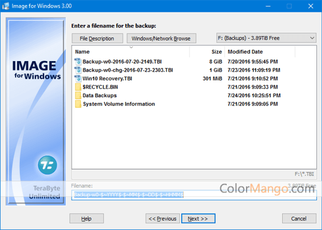Click the System Volume Information folder icon
Screen dimensions: 322x230
tap(78, 104)
